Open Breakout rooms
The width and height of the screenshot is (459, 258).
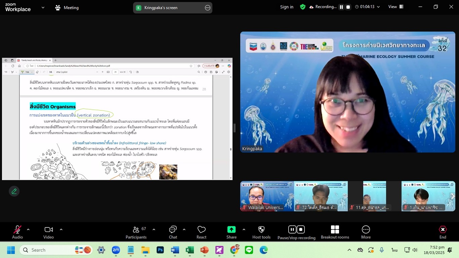335,230
